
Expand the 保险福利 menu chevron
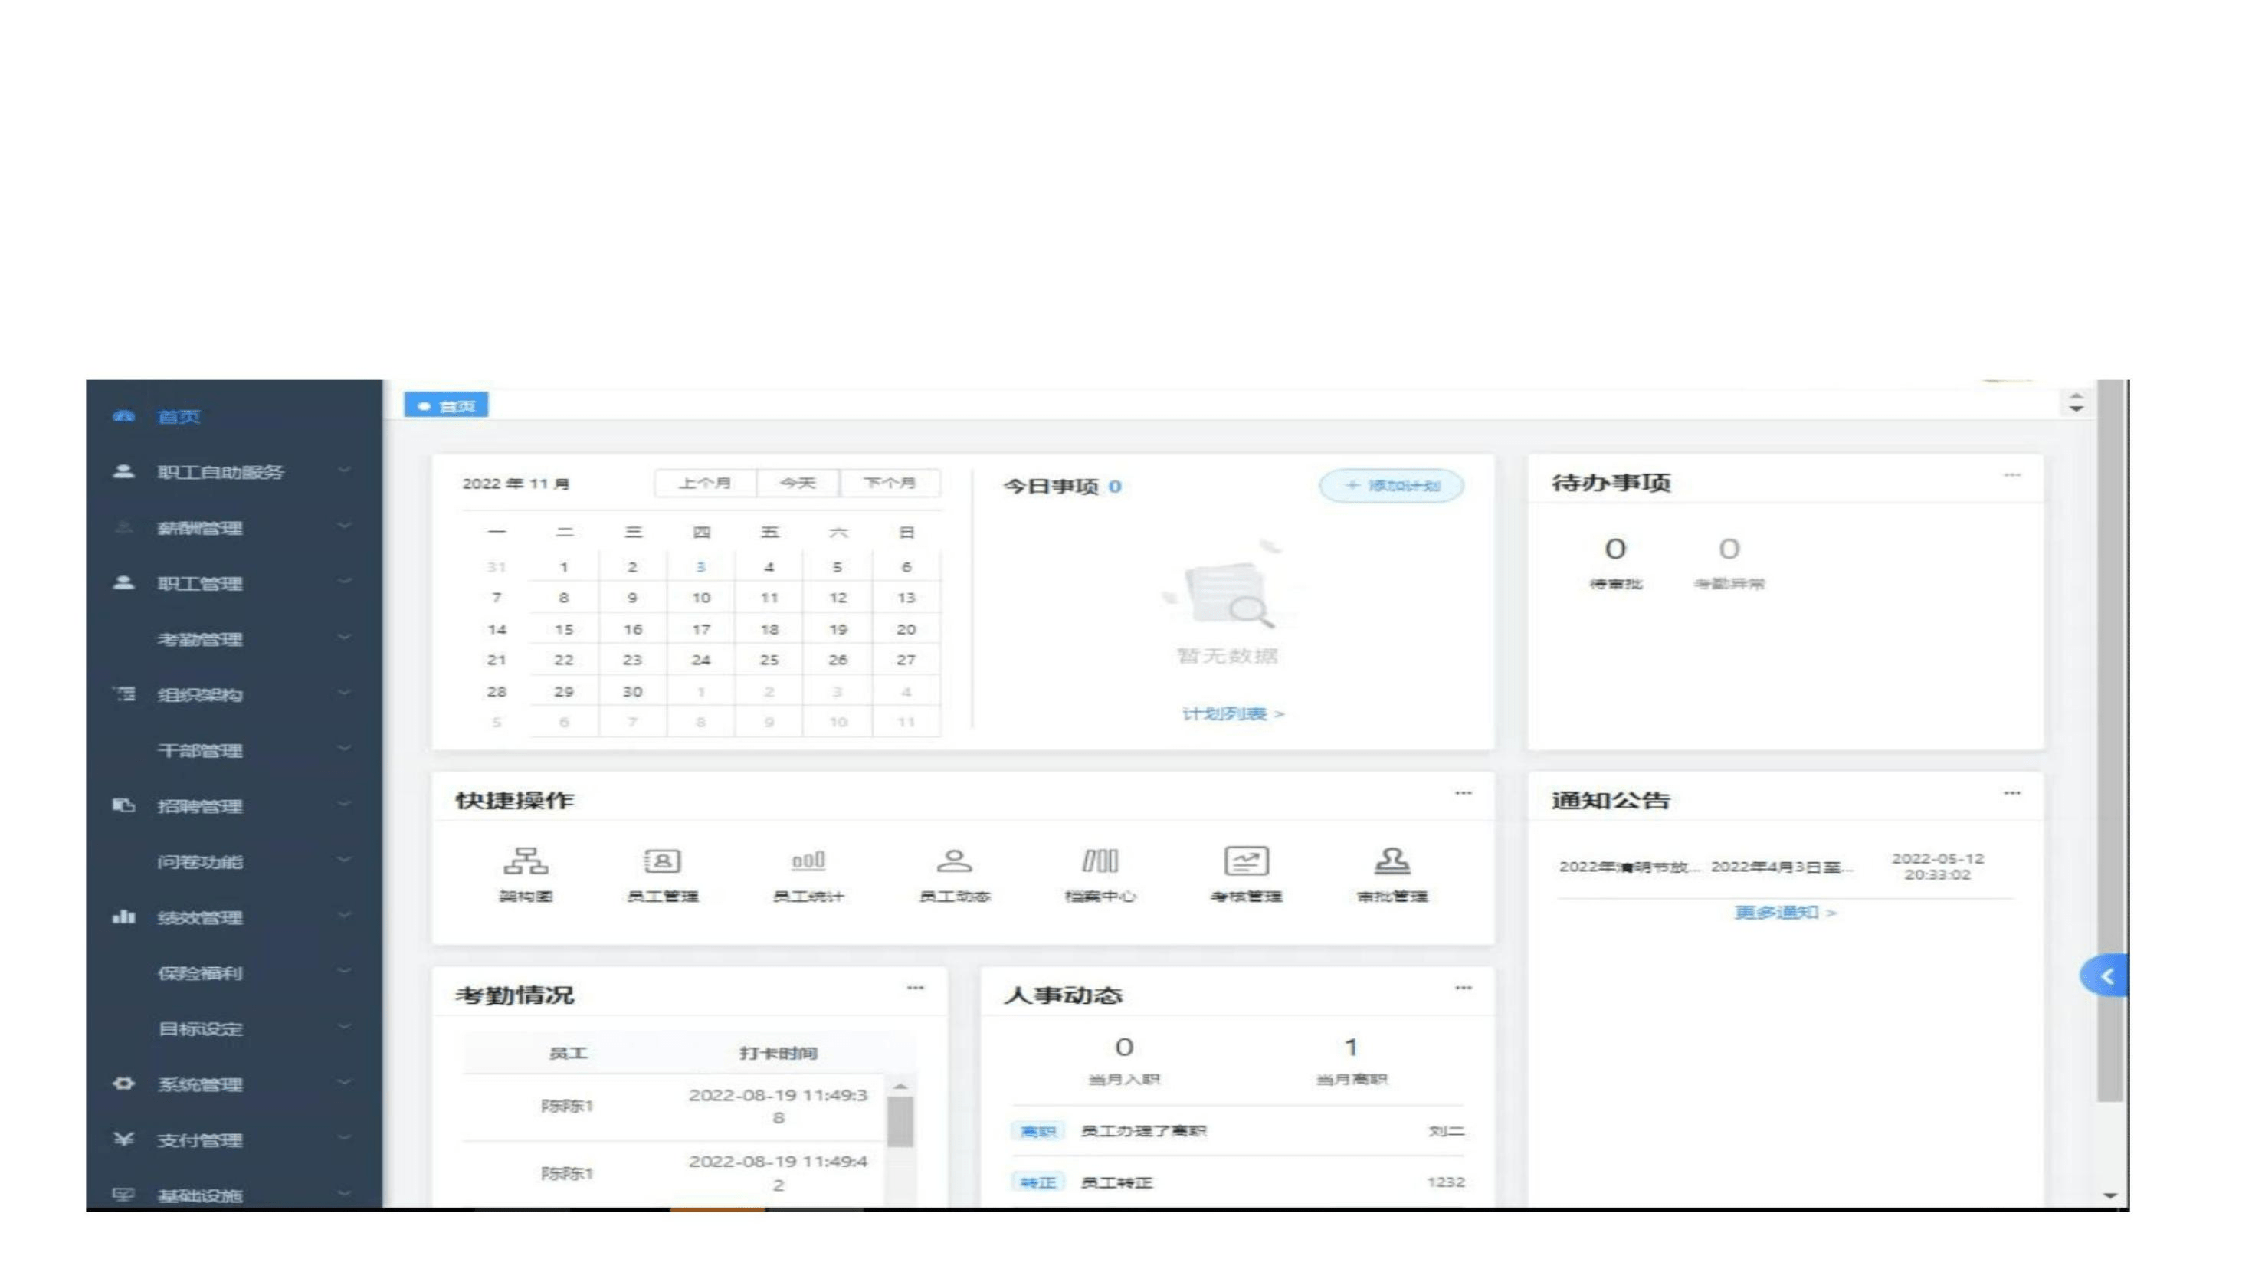345,971
